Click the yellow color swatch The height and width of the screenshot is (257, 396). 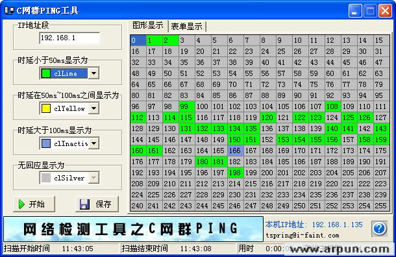pos(46,108)
